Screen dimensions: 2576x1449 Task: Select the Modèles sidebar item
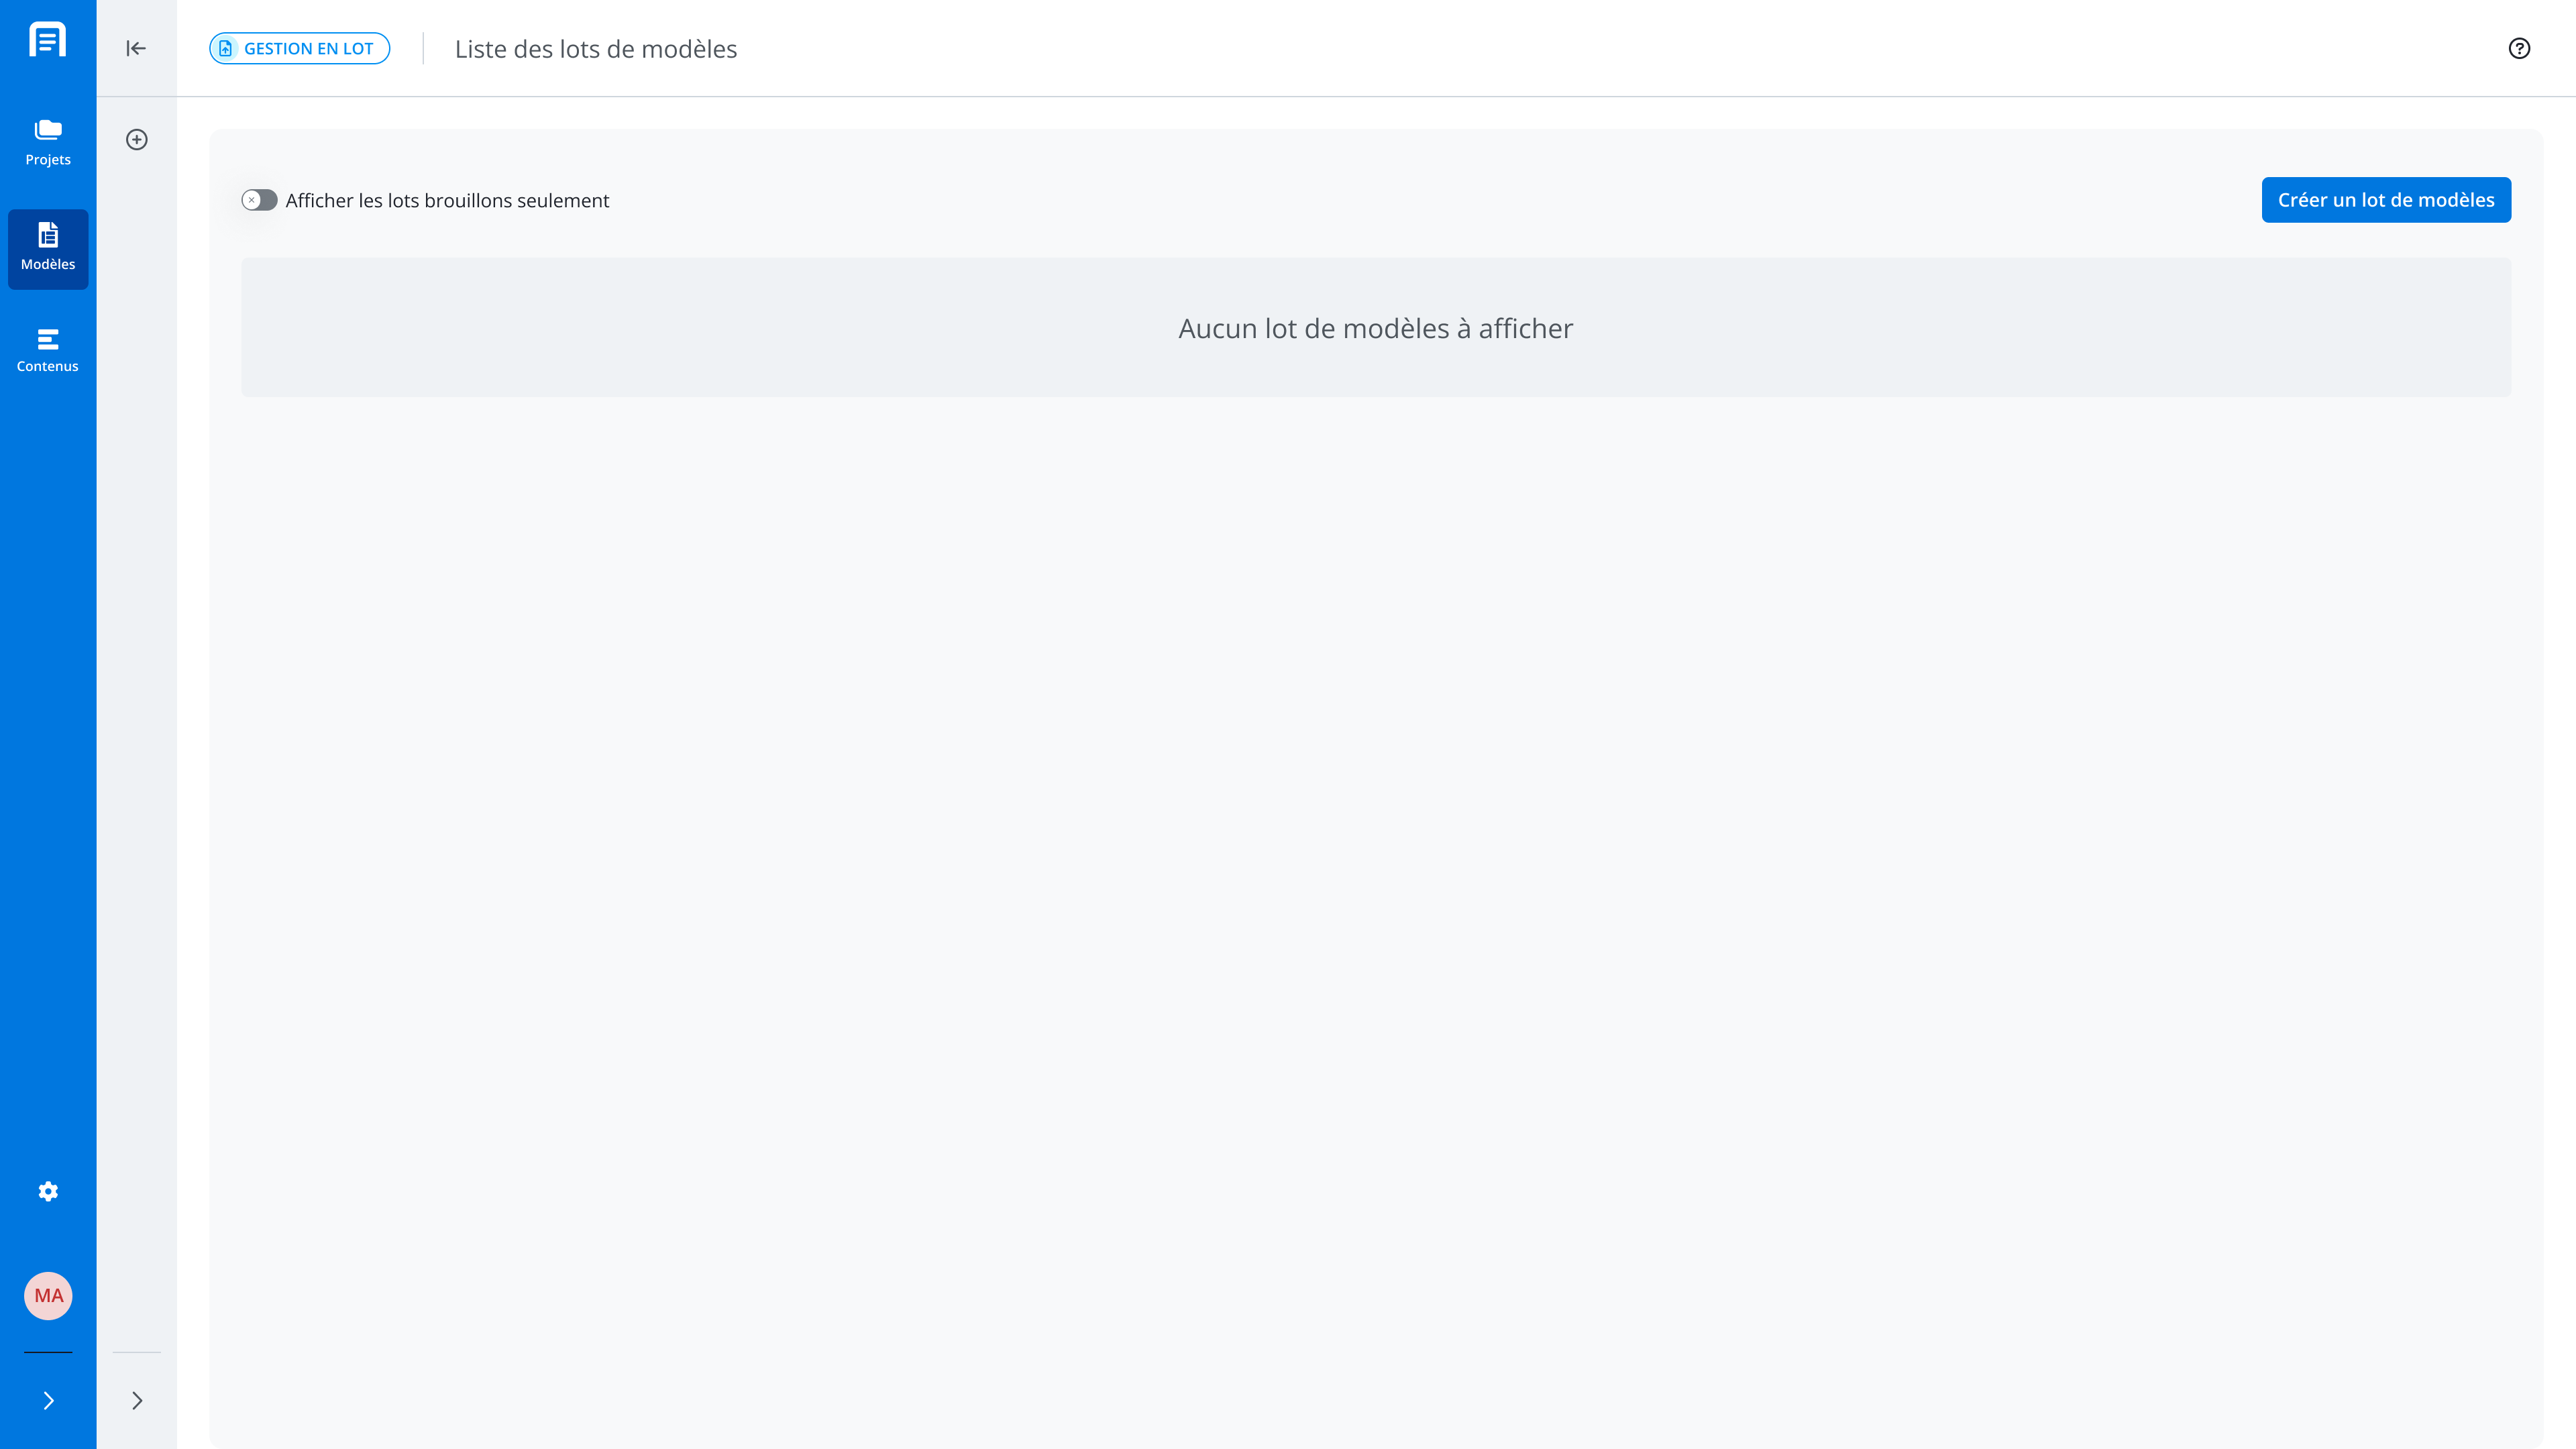(x=48, y=249)
